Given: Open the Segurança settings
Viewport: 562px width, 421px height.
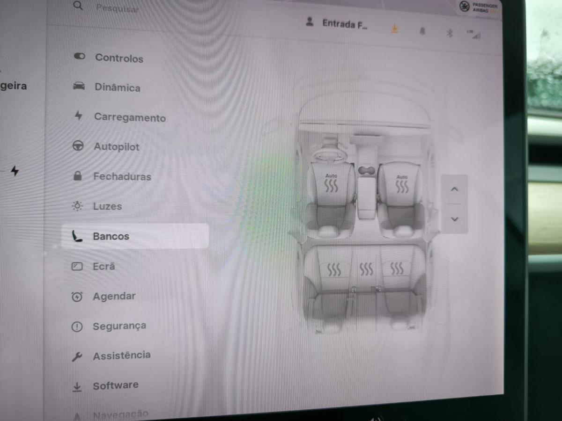Looking at the screenshot, I should [109, 326].
